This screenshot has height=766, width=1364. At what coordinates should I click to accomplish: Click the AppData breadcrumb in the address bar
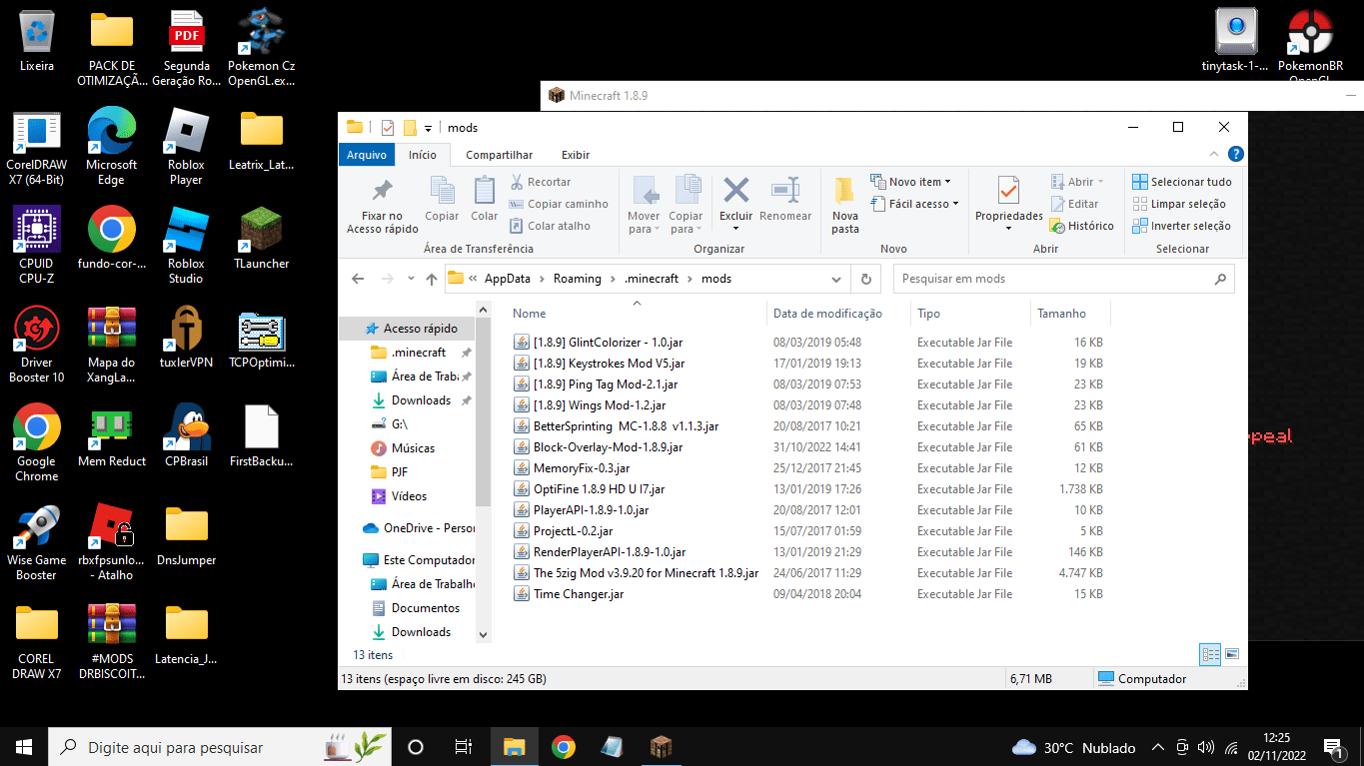[508, 279]
